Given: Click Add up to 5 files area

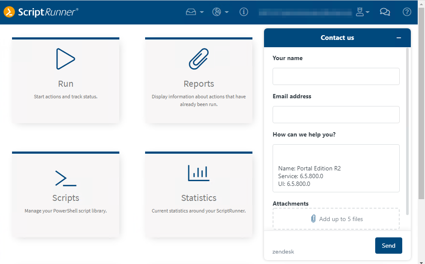Looking at the screenshot, I should tap(336, 219).
